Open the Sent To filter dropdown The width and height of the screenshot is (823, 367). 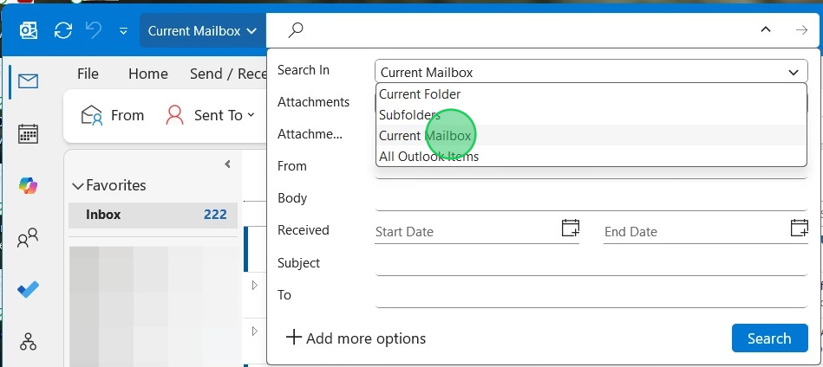click(x=210, y=115)
